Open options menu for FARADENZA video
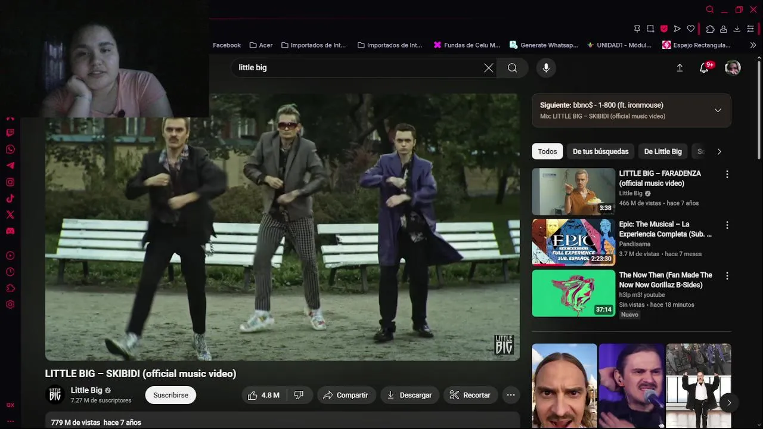 (x=727, y=175)
